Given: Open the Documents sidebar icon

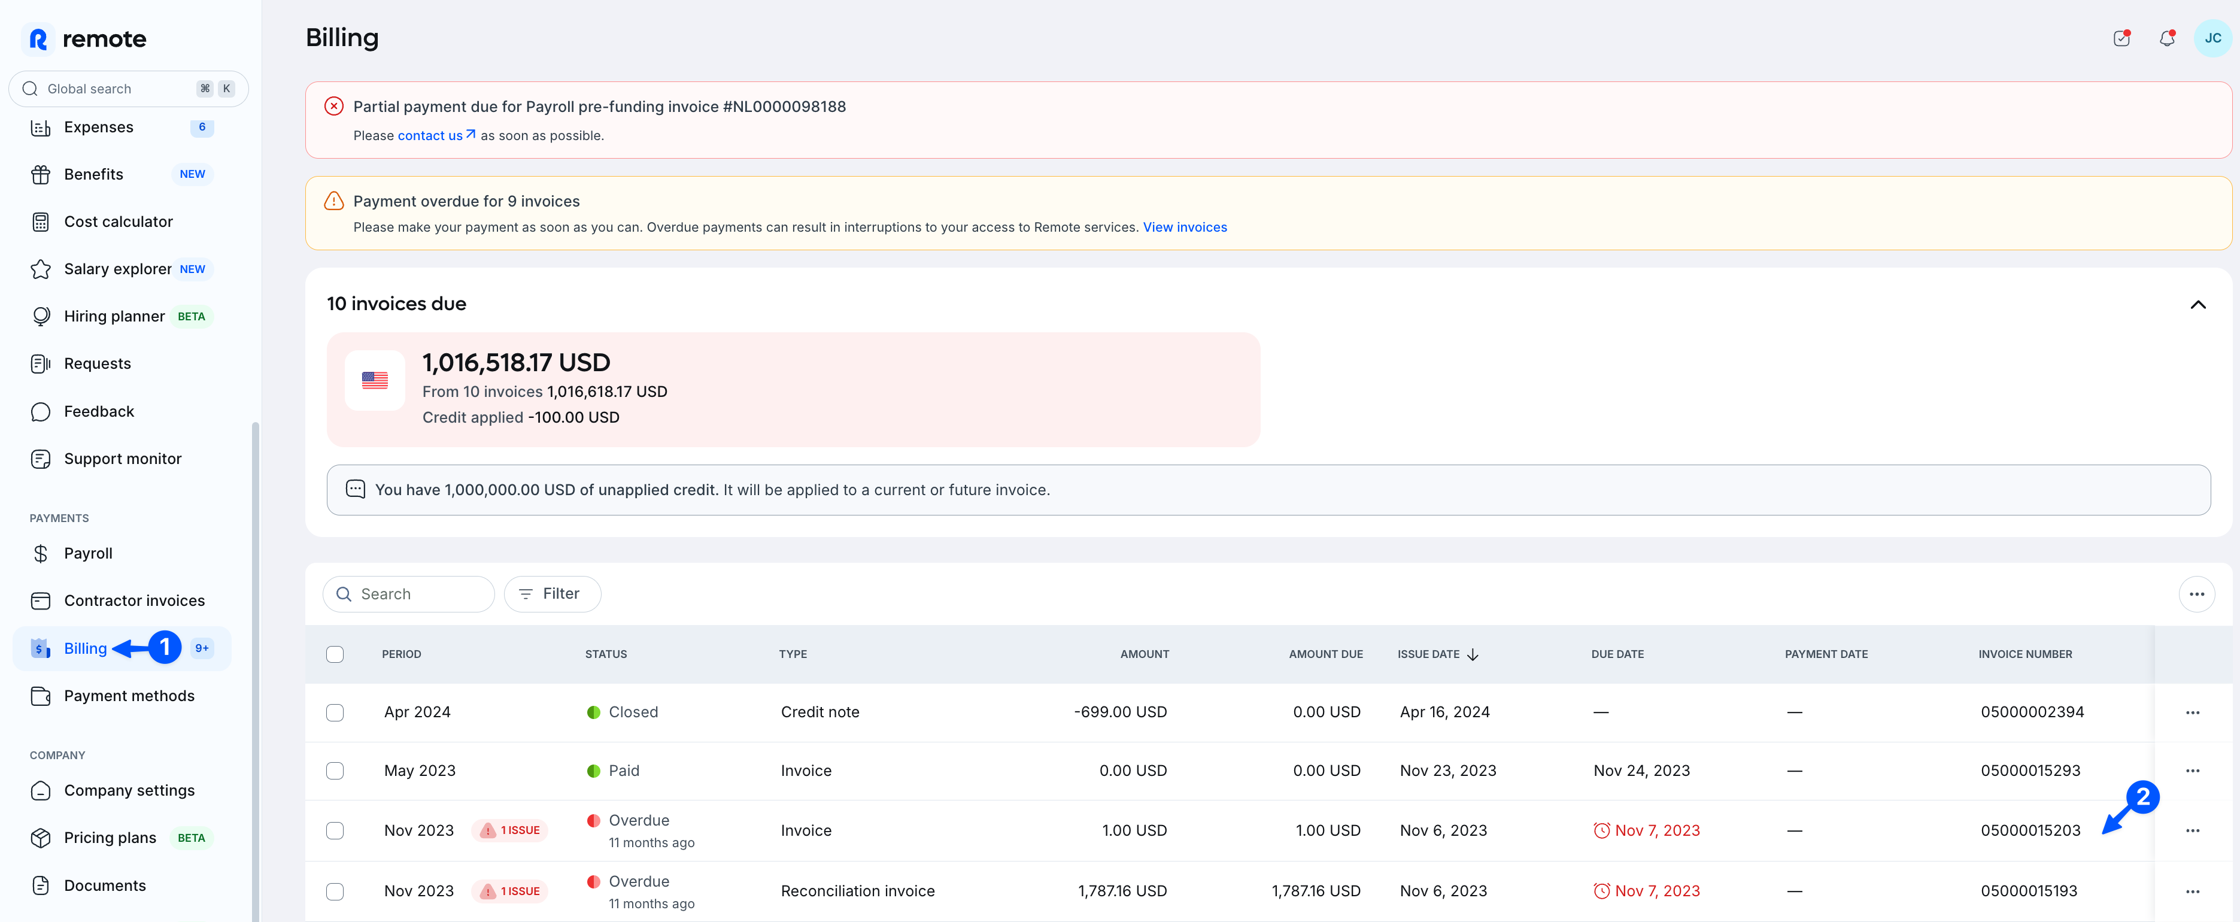Looking at the screenshot, I should pyautogui.click(x=41, y=885).
